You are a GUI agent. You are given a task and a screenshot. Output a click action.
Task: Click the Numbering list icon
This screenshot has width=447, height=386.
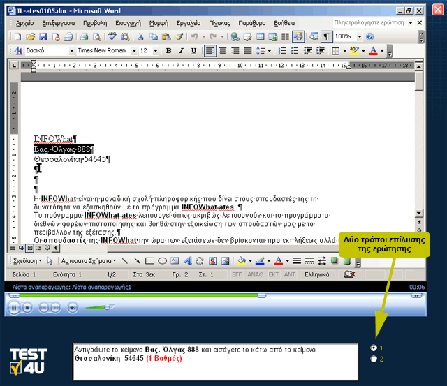(282, 51)
